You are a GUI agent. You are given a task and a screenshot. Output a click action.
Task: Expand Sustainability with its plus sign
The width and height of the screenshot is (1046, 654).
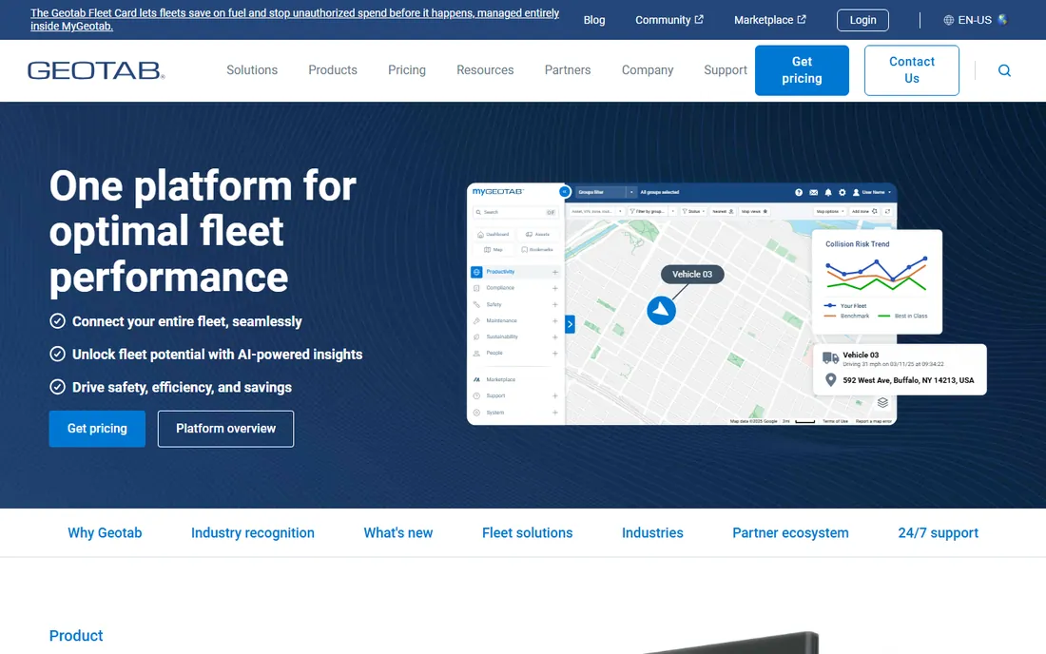tap(555, 337)
